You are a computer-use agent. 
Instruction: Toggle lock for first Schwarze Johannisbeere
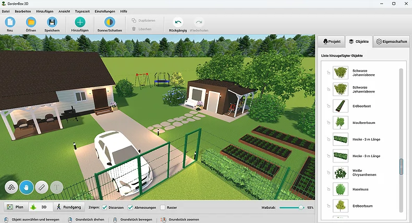click(x=329, y=73)
